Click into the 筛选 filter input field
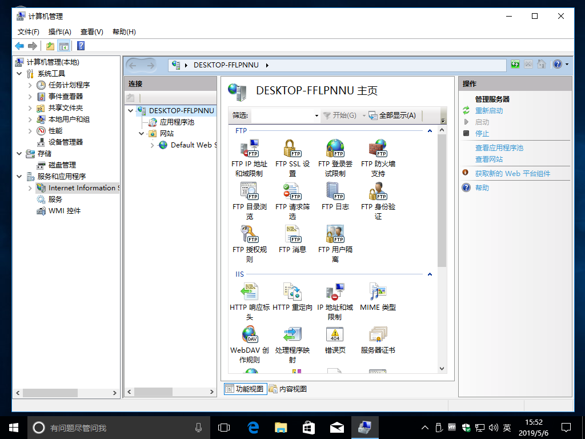 point(282,115)
